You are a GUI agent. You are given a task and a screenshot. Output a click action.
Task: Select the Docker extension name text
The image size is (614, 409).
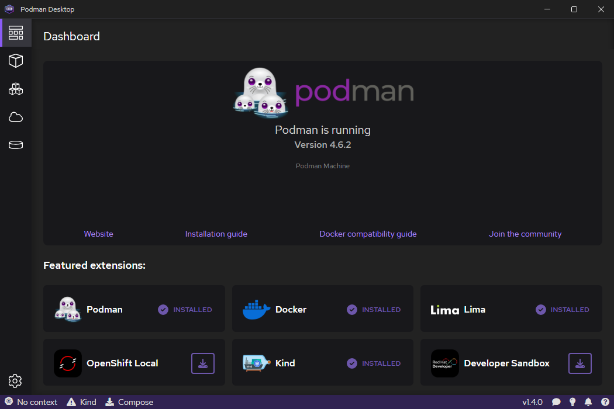[x=291, y=310]
